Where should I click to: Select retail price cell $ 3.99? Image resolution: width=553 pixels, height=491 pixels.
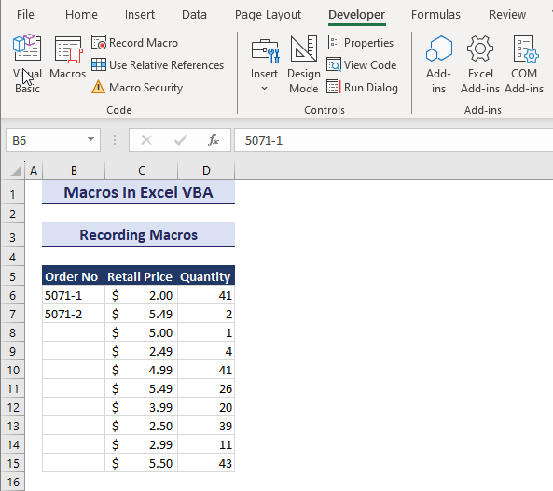(x=141, y=407)
